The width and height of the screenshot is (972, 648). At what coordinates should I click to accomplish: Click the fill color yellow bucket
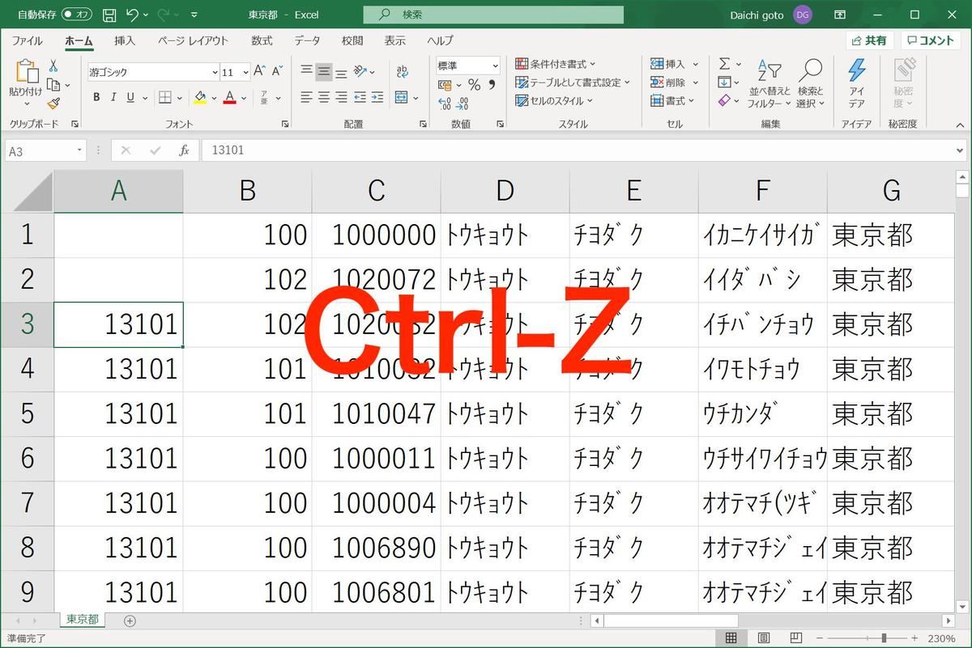point(200,97)
